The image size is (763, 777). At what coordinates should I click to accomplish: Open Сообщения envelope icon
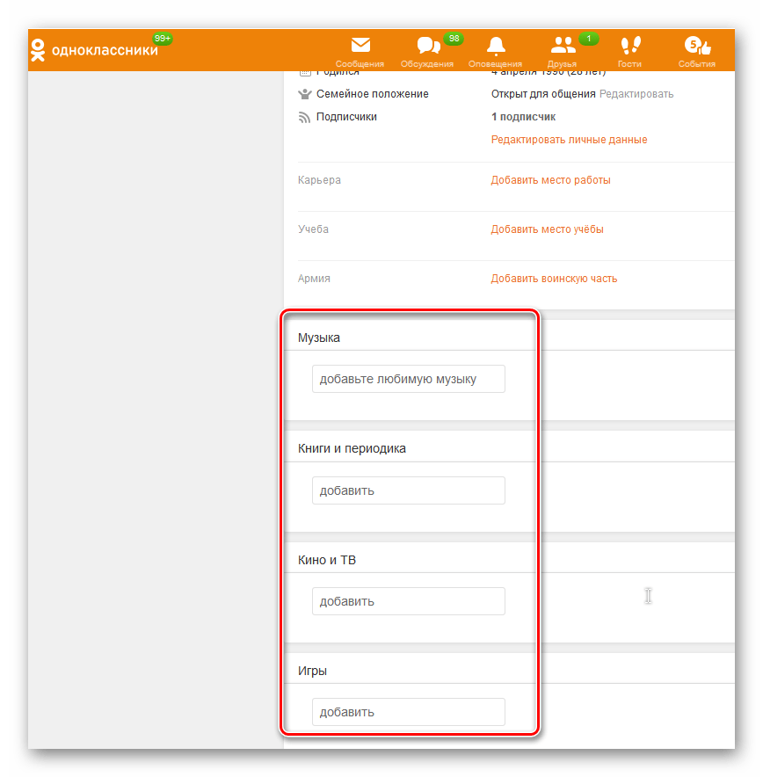point(360,45)
